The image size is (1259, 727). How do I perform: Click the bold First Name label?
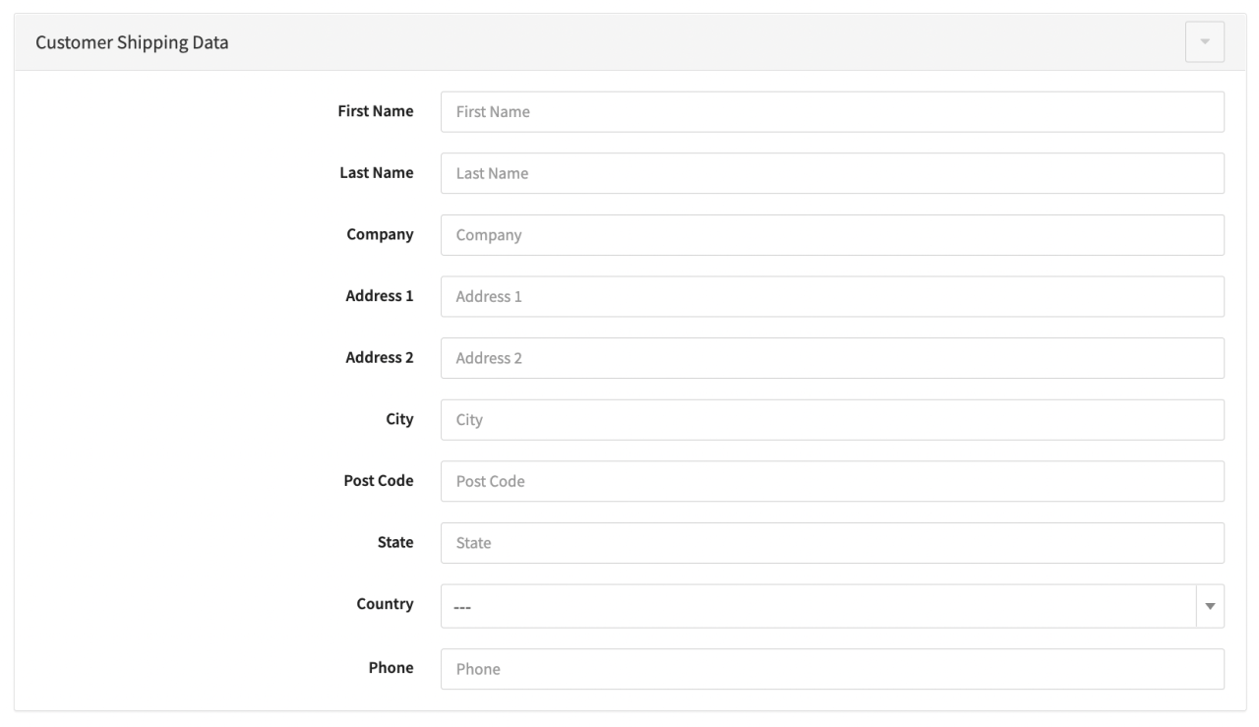(376, 111)
